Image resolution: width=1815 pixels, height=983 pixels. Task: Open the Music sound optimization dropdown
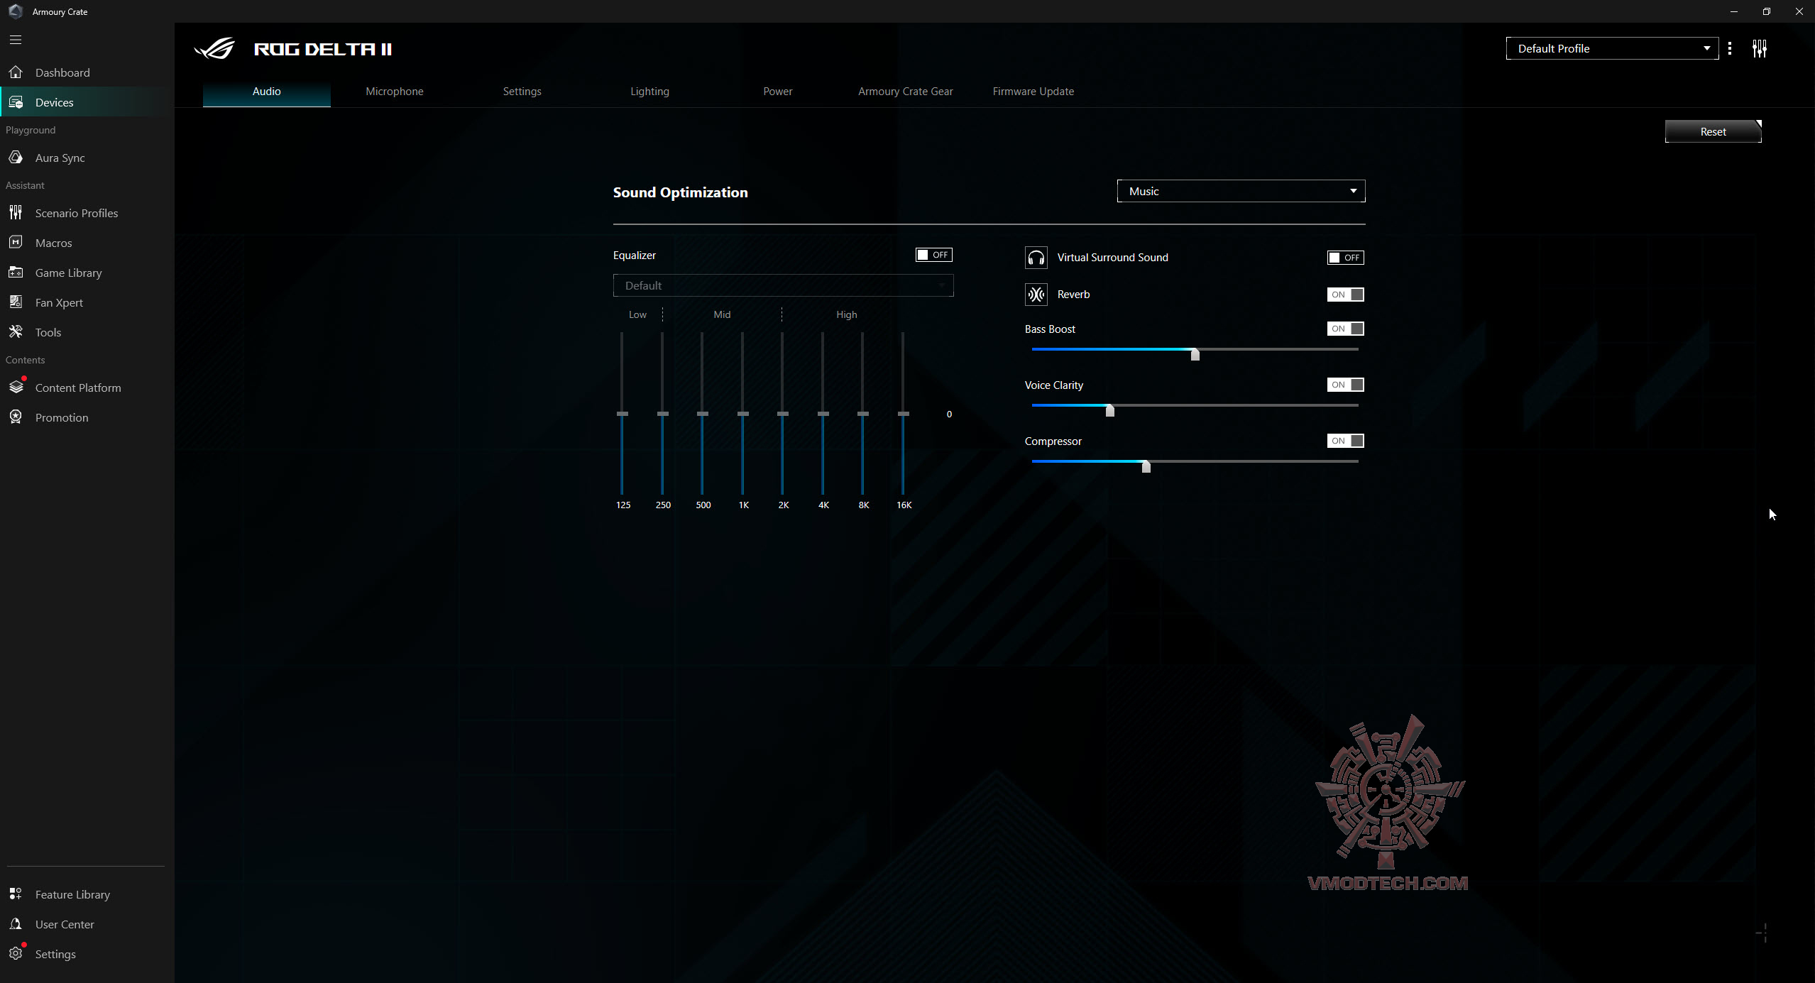[x=1240, y=191]
